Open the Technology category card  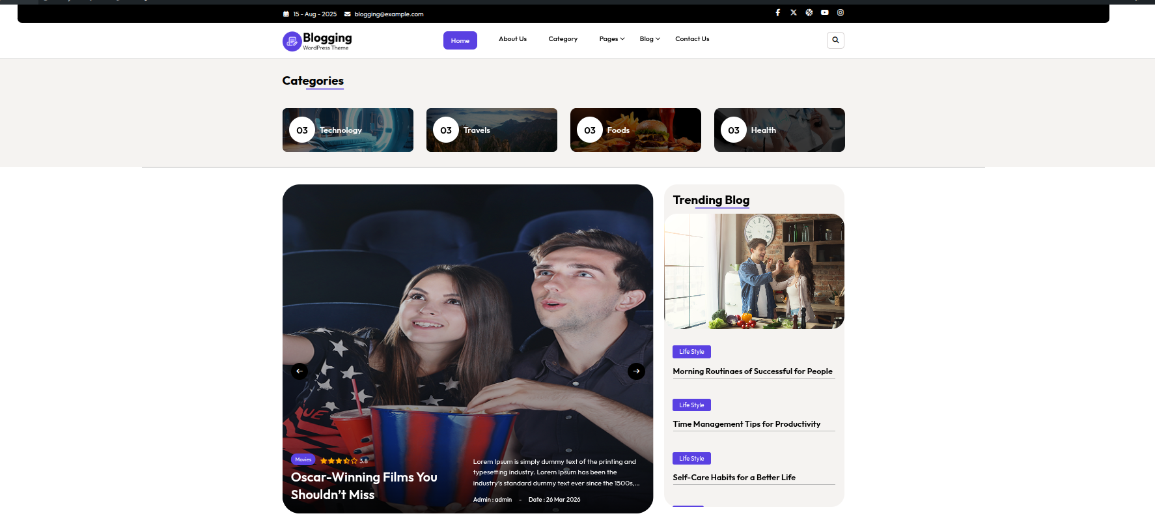[348, 130]
